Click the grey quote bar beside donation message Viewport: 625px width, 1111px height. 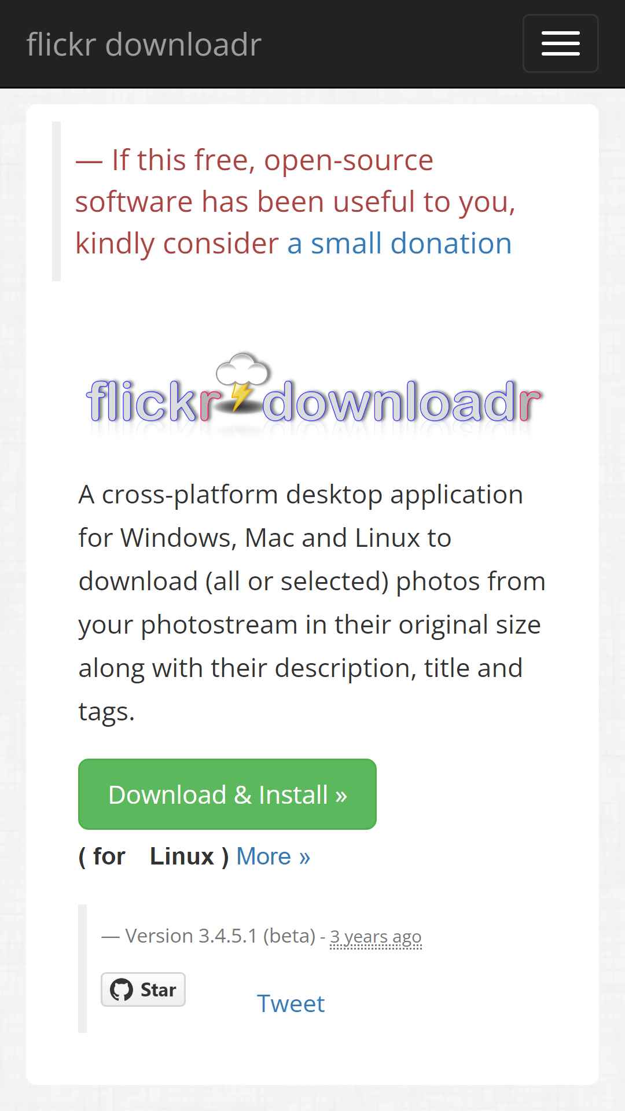pyautogui.click(x=56, y=201)
